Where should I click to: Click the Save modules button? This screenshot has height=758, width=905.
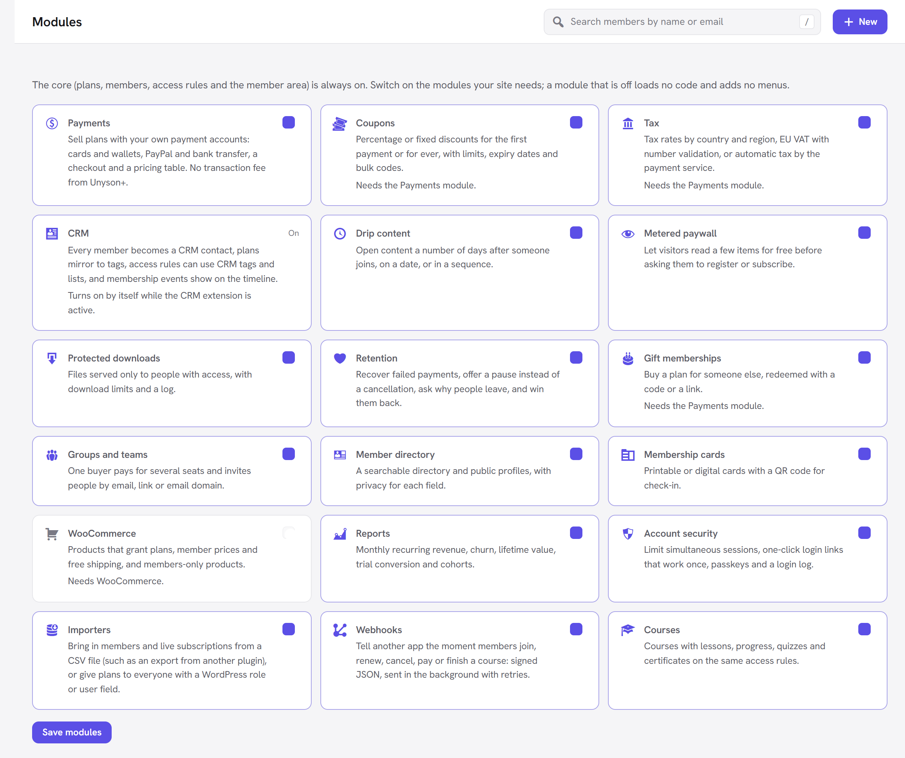(72, 732)
